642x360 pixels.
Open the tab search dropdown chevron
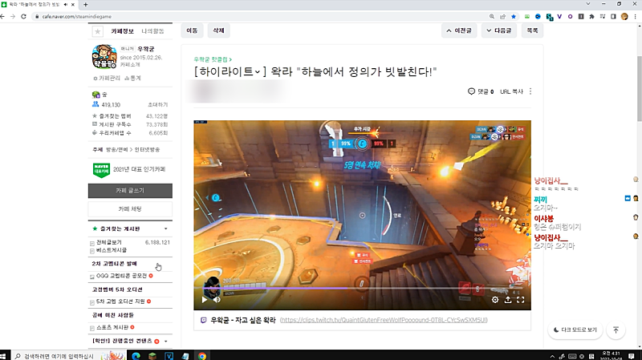tap(588, 4)
